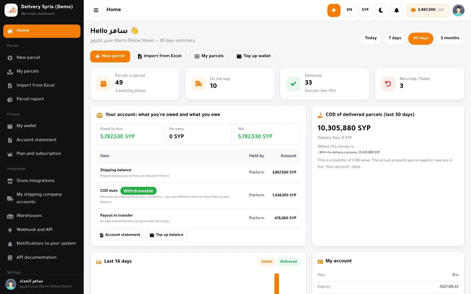This screenshot has height=294, width=471.
Task: Toggle the Delivered chart legend
Action: tap(288, 262)
